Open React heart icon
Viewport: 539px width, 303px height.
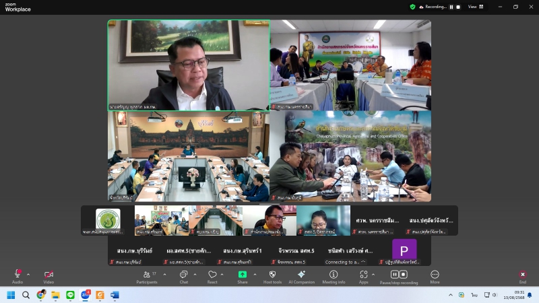(x=212, y=277)
